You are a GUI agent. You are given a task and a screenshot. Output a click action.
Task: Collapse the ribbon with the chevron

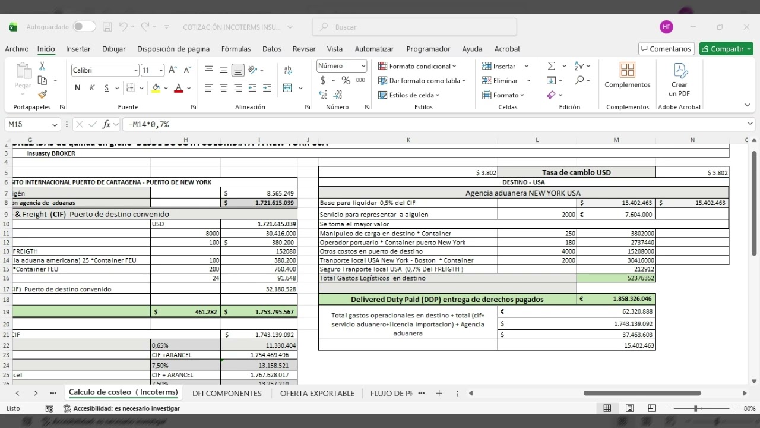click(747, 105)
